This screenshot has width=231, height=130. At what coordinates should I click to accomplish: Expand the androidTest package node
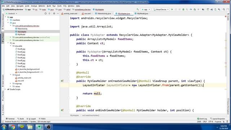click(x=10, y=37)
